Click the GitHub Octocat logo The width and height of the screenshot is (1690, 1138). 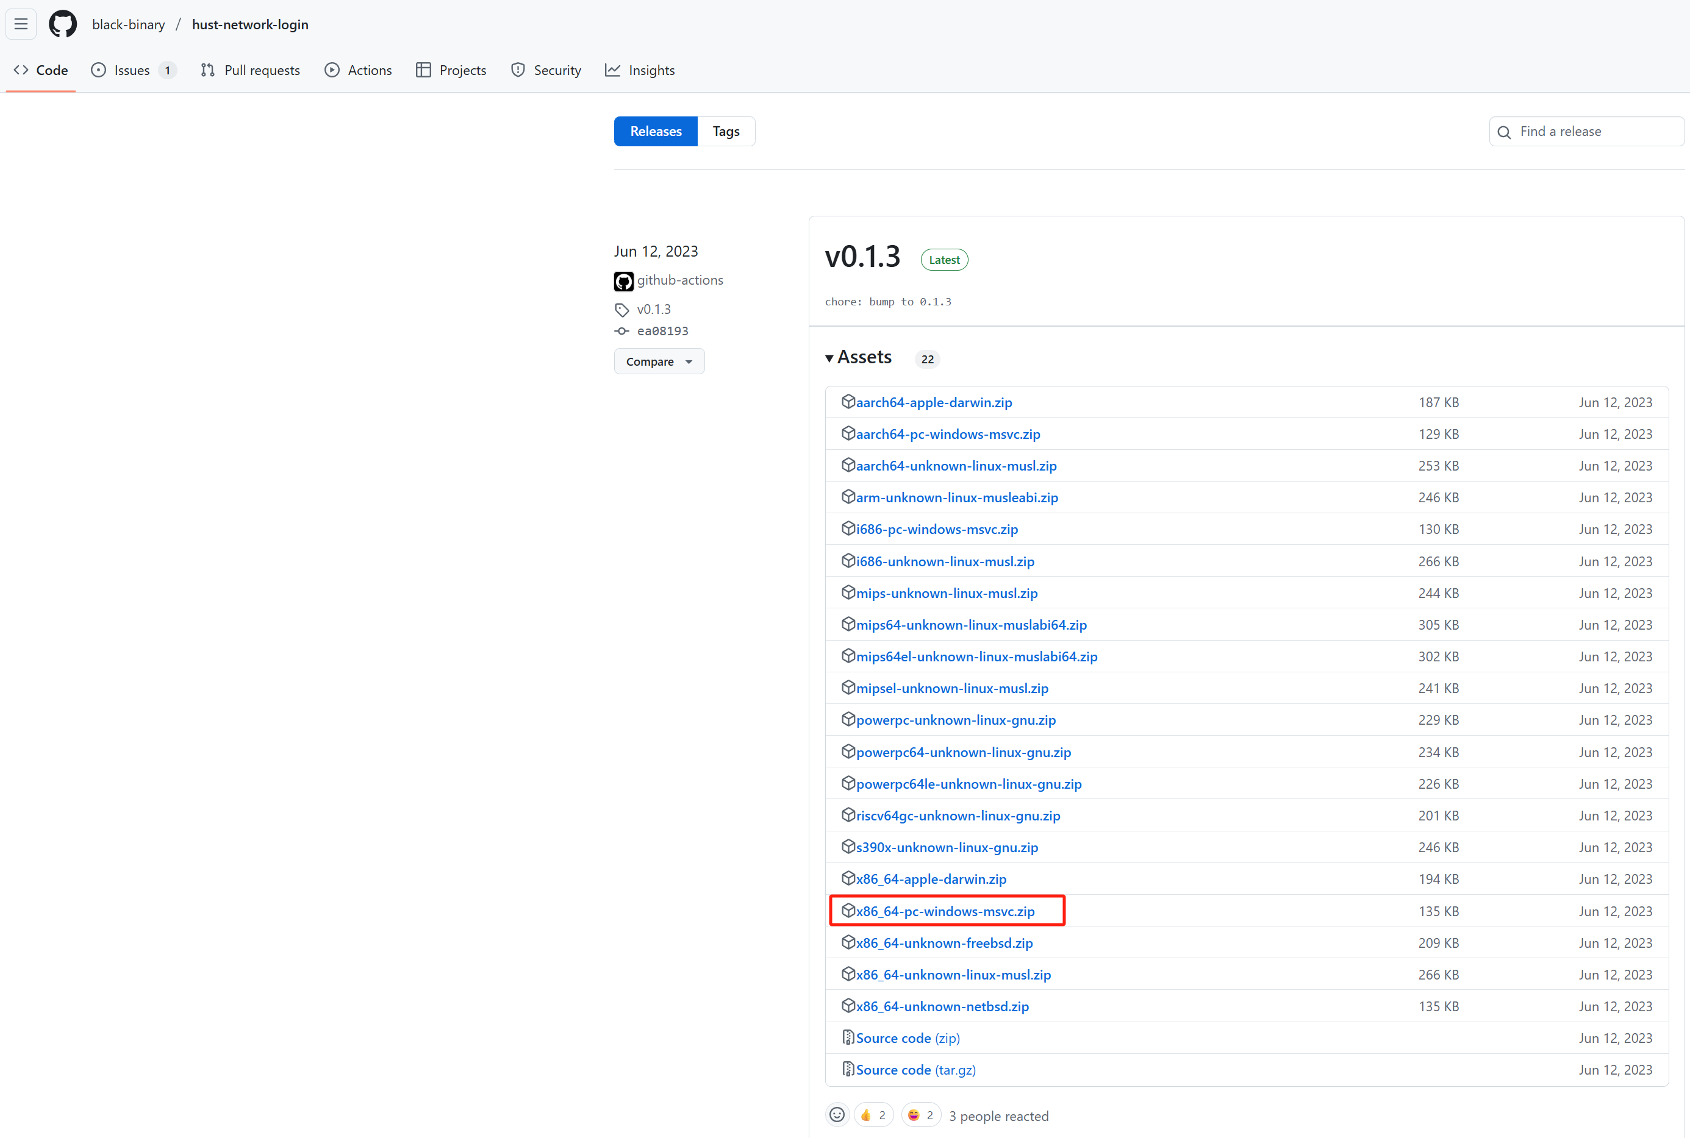(x=62, y=24)
